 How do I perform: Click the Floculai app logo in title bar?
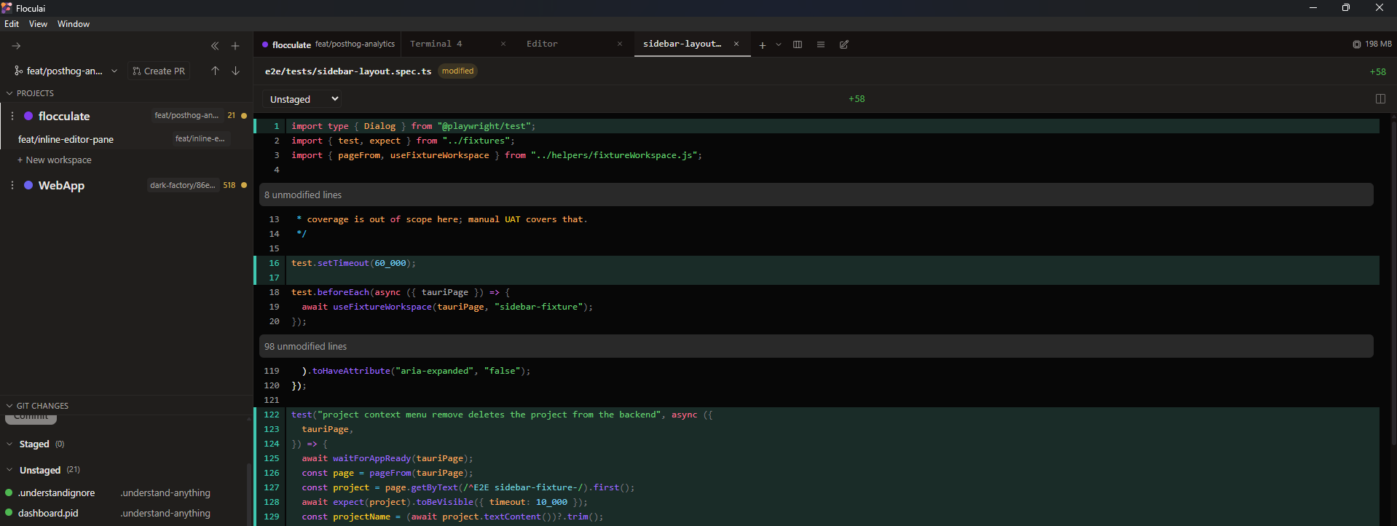click(x=7, y=8)
